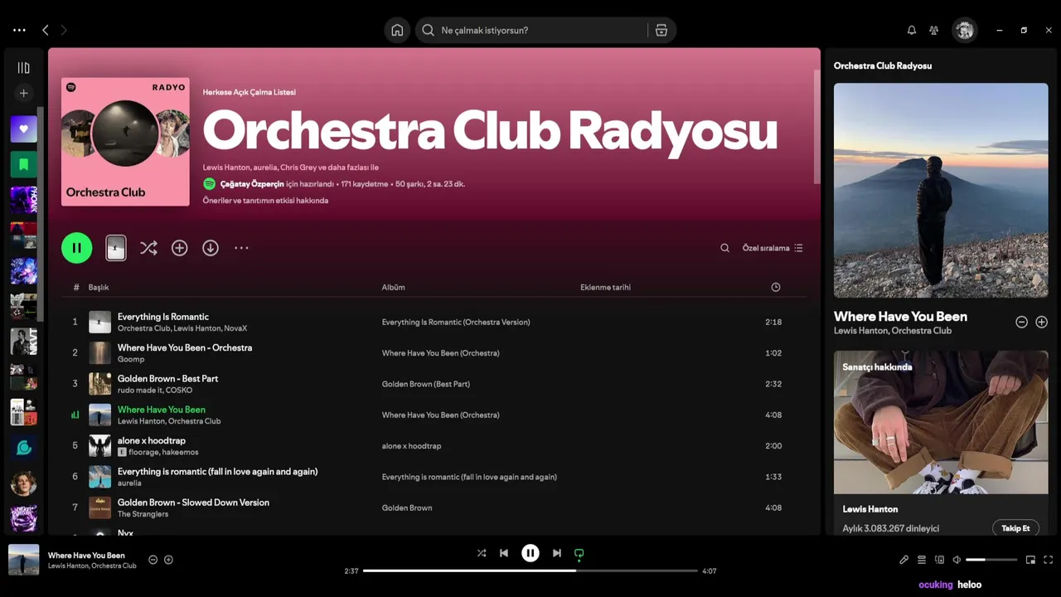The width and height of the screenshot is (1061, 597).
Task: Toggle the queue view icon
Action: pyautogui.click(x=922, y=560)
